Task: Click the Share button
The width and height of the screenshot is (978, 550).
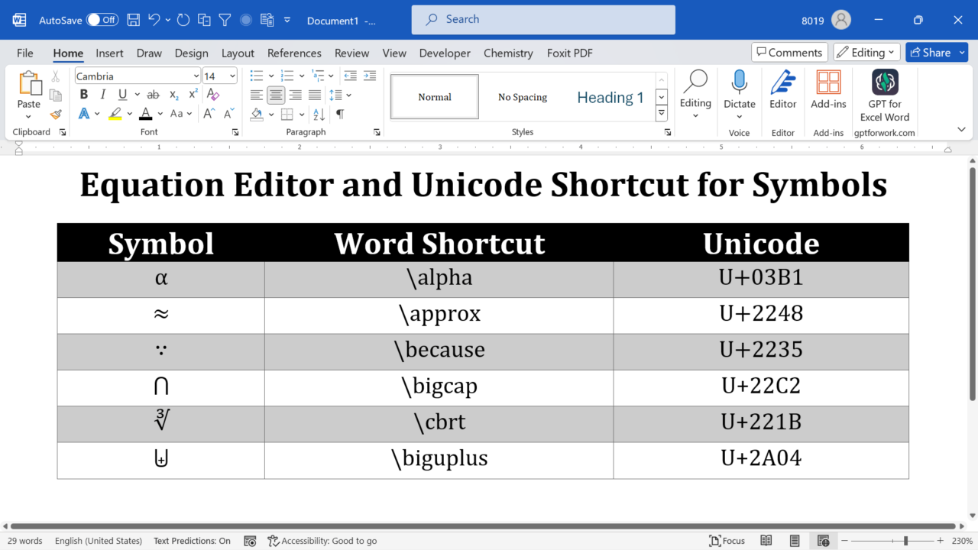Action: click(x=936, y=53)
